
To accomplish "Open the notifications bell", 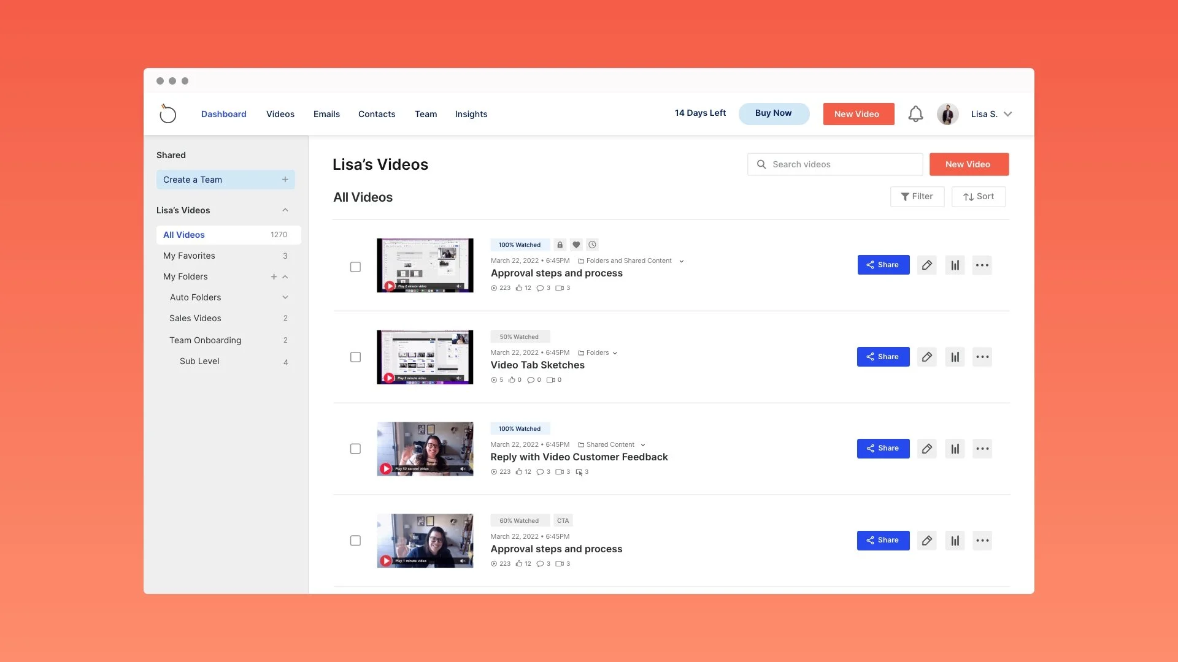I will (915, 114).
